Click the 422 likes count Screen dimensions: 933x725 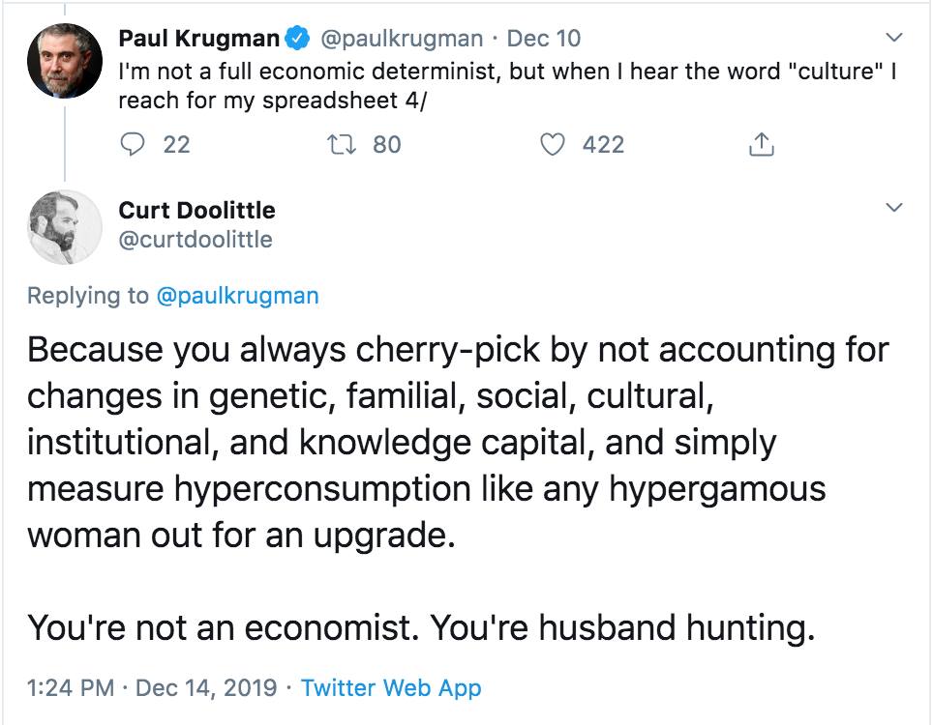[603, 145]
